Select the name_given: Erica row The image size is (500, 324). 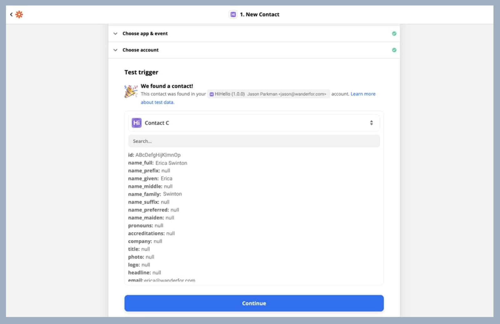150,179
